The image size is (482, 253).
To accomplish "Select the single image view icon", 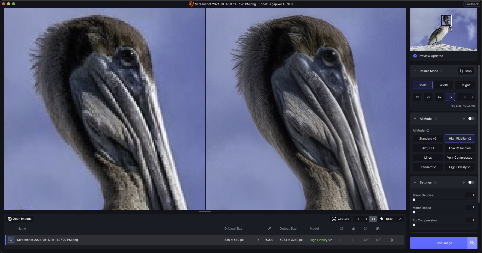I will pos(356,219).
